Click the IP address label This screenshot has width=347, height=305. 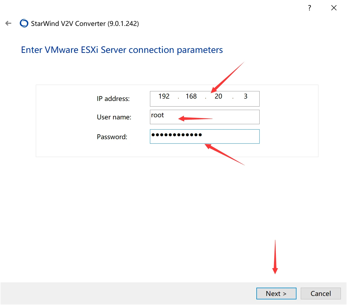(x=113, y=99)
